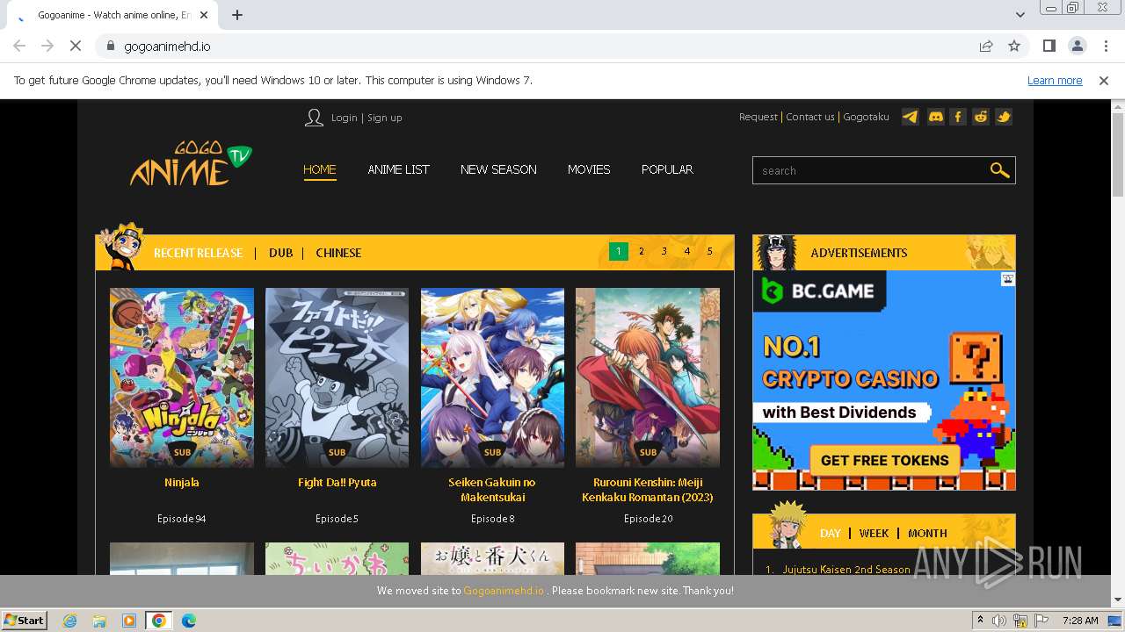
Task: Open the Request link
Action: click(x=758, y=117)
